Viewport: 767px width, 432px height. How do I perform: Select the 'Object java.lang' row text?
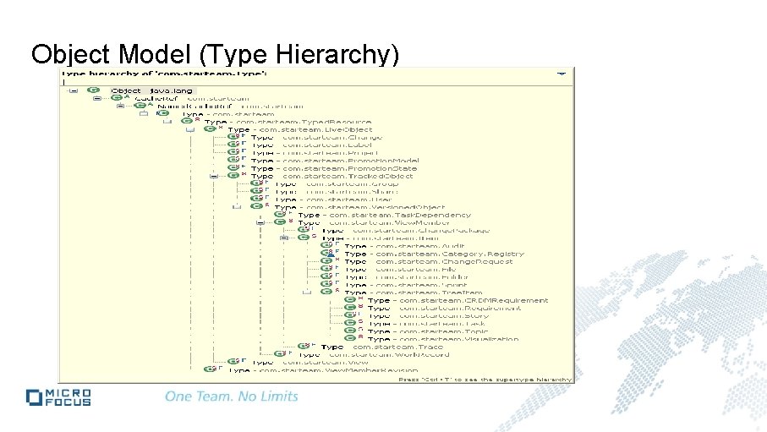(x=151, y=90)
